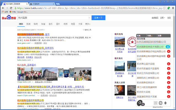The image size is (176, 110).
Task: Open the 设置 dropdown
Action: [163, 18]
